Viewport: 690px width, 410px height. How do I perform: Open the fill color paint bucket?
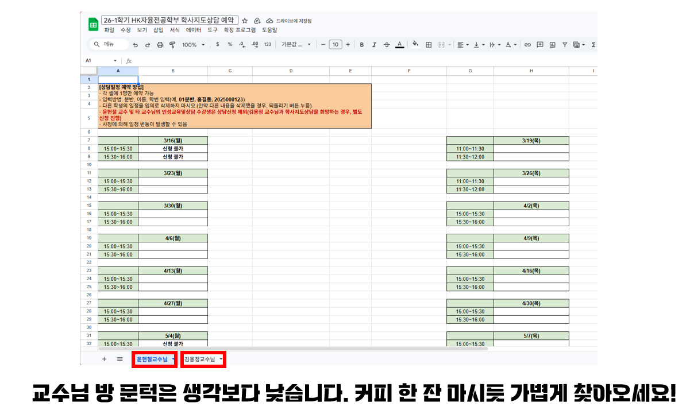click(x=415, y=45)
